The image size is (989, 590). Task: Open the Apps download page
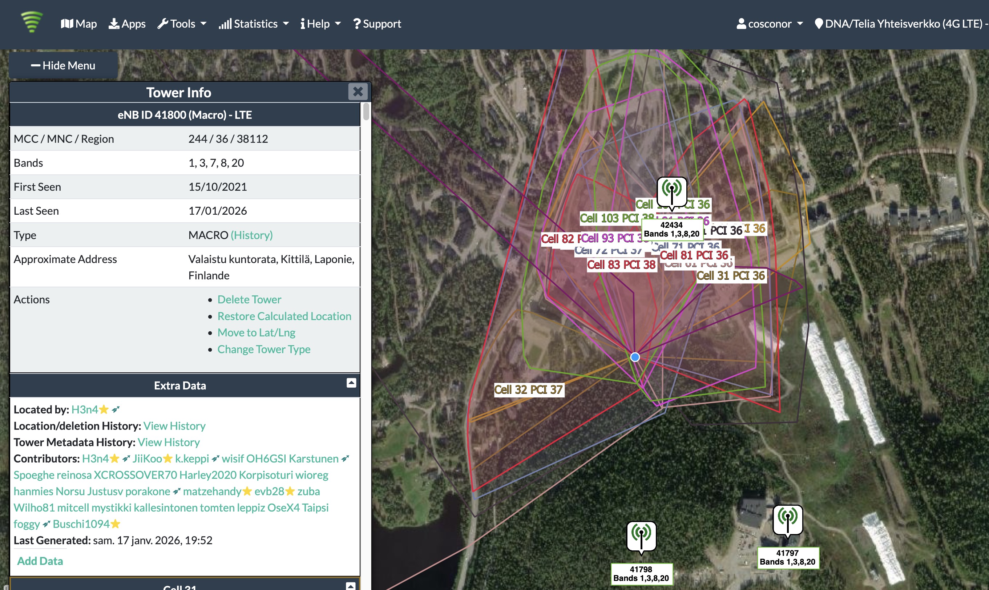click(x=127, y=24)
